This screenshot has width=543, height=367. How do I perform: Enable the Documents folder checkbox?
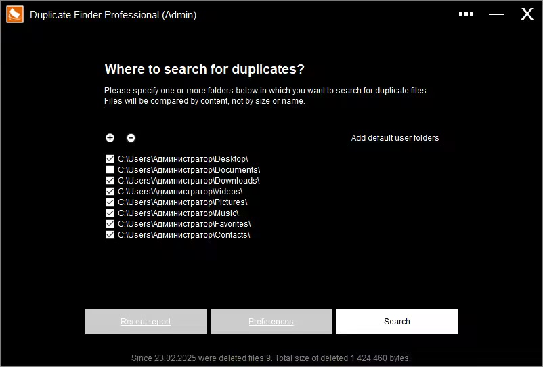click(x=110, y=170)
